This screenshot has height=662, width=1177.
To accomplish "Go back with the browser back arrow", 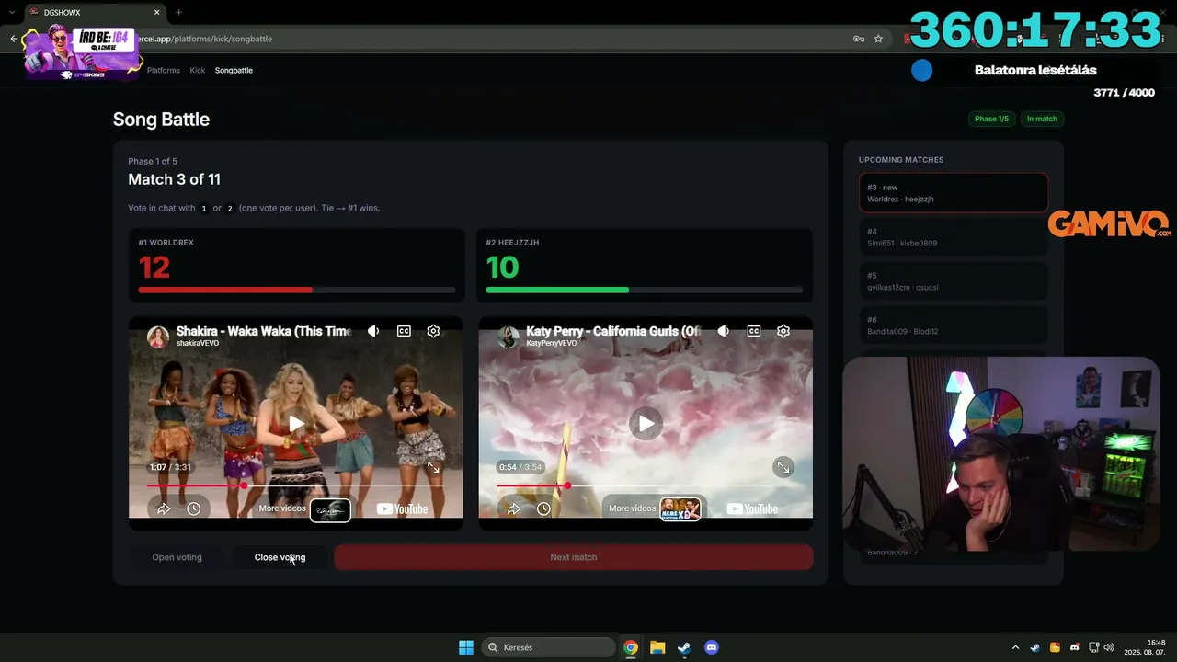I will click(x=14, y=39).
